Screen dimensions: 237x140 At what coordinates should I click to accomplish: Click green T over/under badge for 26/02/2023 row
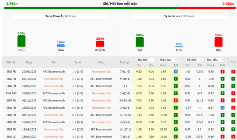(233, 122)
